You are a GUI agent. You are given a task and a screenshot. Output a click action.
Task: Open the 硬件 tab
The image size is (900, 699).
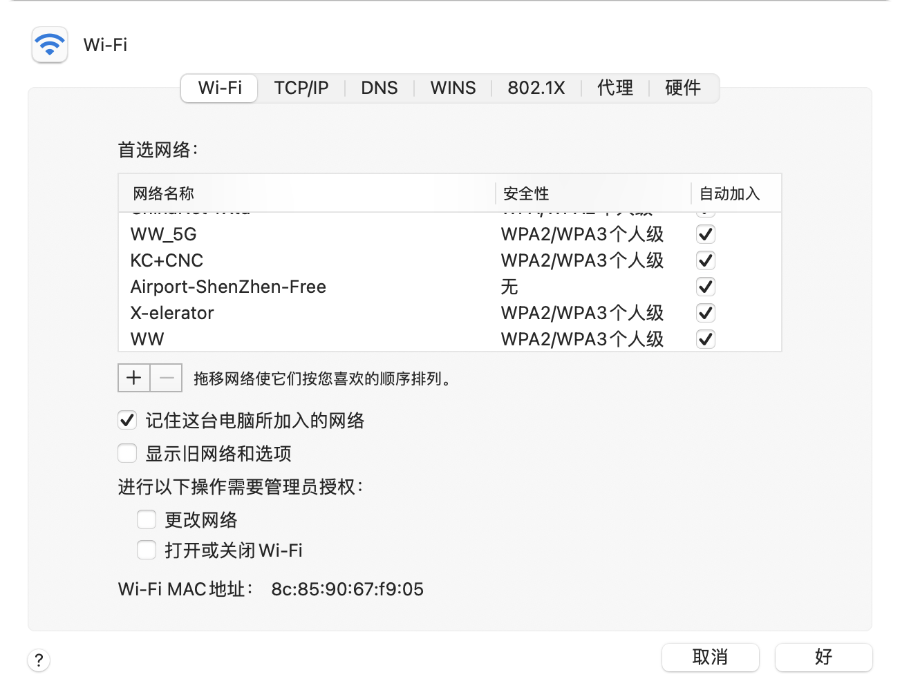pos(683,88)
